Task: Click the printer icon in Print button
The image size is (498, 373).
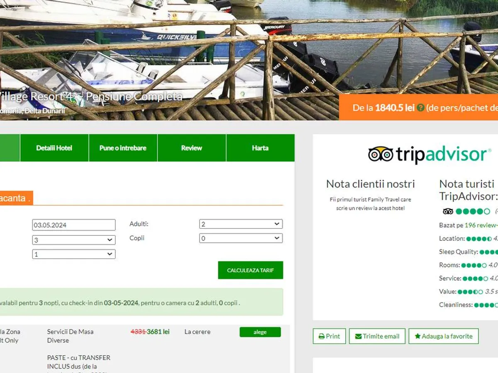Action: 321,337
